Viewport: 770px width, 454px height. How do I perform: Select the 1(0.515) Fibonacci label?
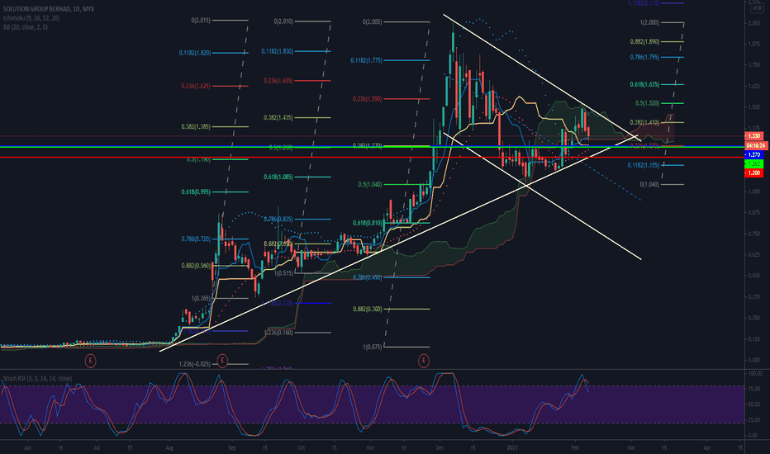tap(284, 273)
